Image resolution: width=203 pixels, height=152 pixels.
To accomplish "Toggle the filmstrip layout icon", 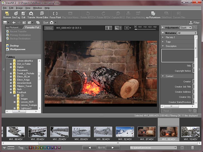I will pyautogui.click(x=11, y=148).
